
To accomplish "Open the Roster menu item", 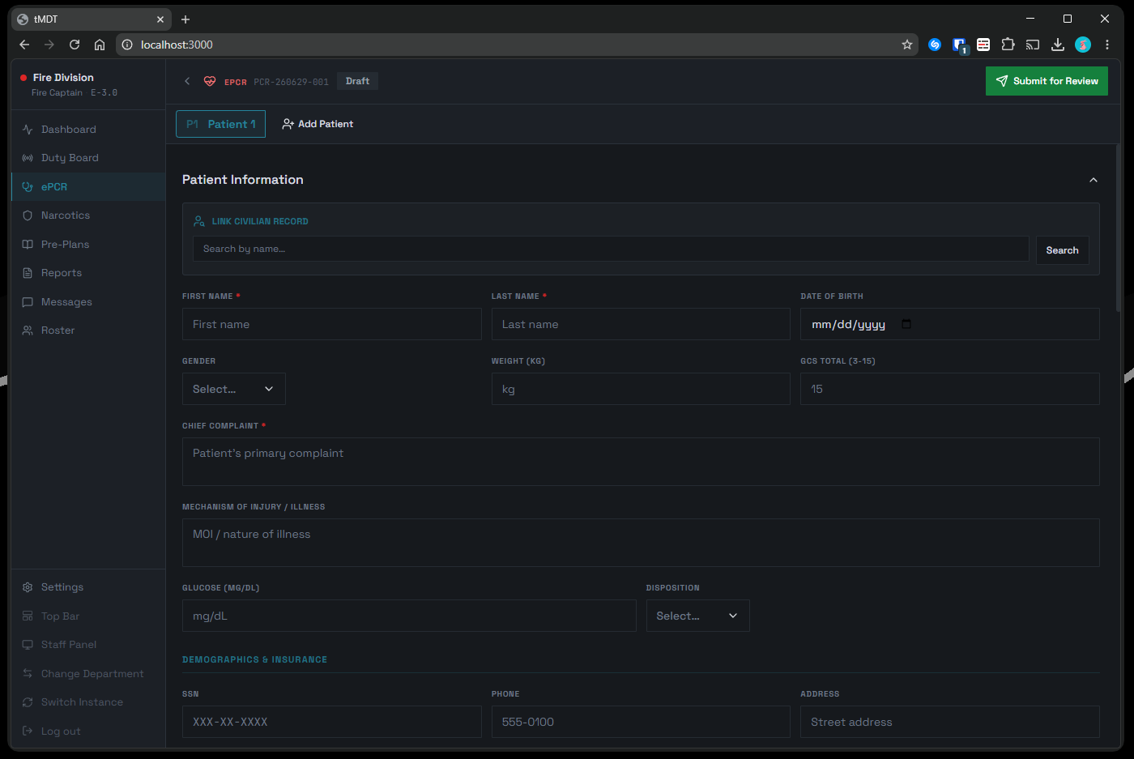I will 88,330.
